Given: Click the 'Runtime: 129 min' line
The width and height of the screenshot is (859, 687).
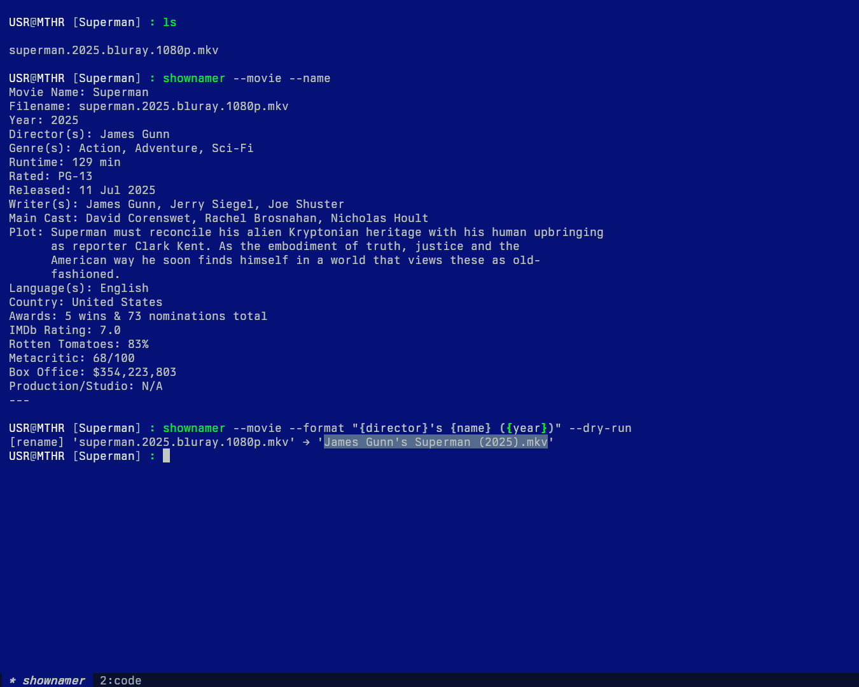Looking at the screenshot, I should click(x=65, y=162).
